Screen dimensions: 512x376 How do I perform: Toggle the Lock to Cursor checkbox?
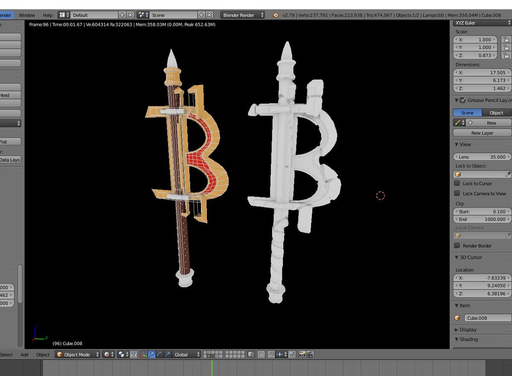point(457,183)
